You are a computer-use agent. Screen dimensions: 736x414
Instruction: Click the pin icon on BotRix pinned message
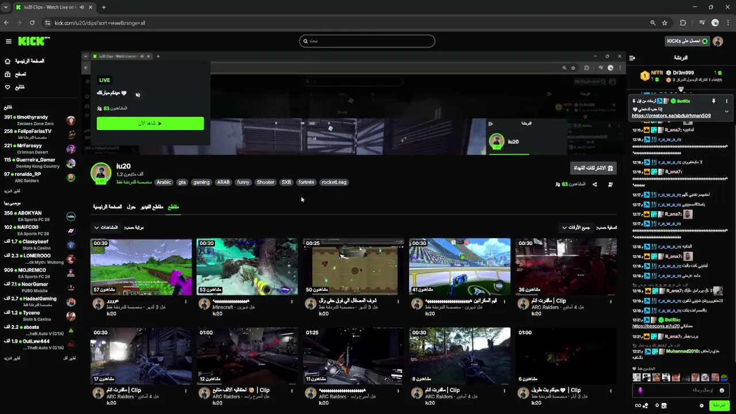(714, 101)
